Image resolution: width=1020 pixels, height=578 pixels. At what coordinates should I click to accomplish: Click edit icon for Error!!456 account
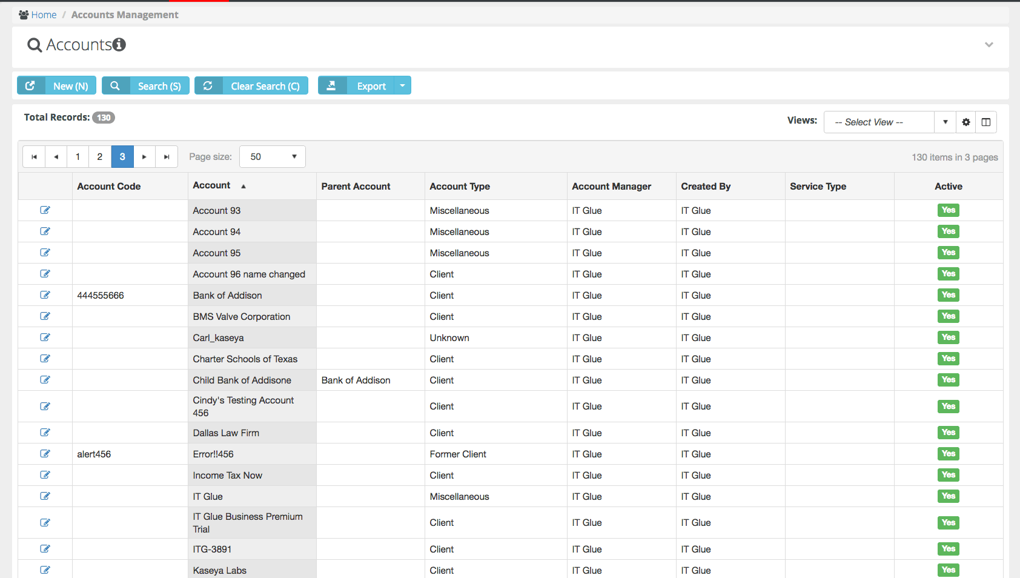[x=45, y=454]
